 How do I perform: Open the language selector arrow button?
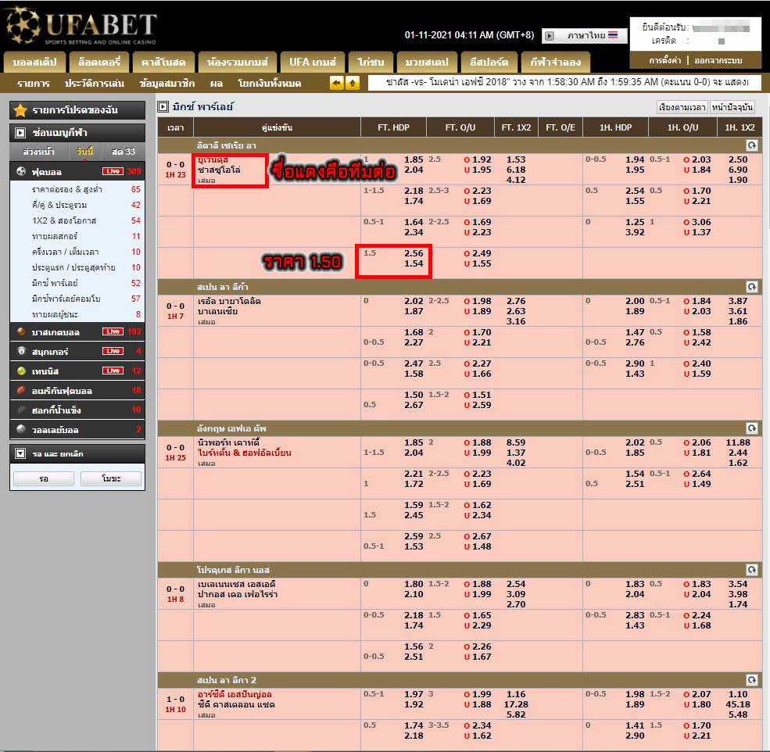pyautogui.click(x=550, y=36)
